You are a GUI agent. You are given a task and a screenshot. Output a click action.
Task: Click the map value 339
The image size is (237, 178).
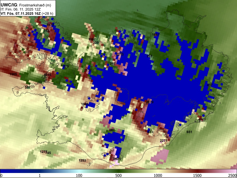tap(96, 43)
